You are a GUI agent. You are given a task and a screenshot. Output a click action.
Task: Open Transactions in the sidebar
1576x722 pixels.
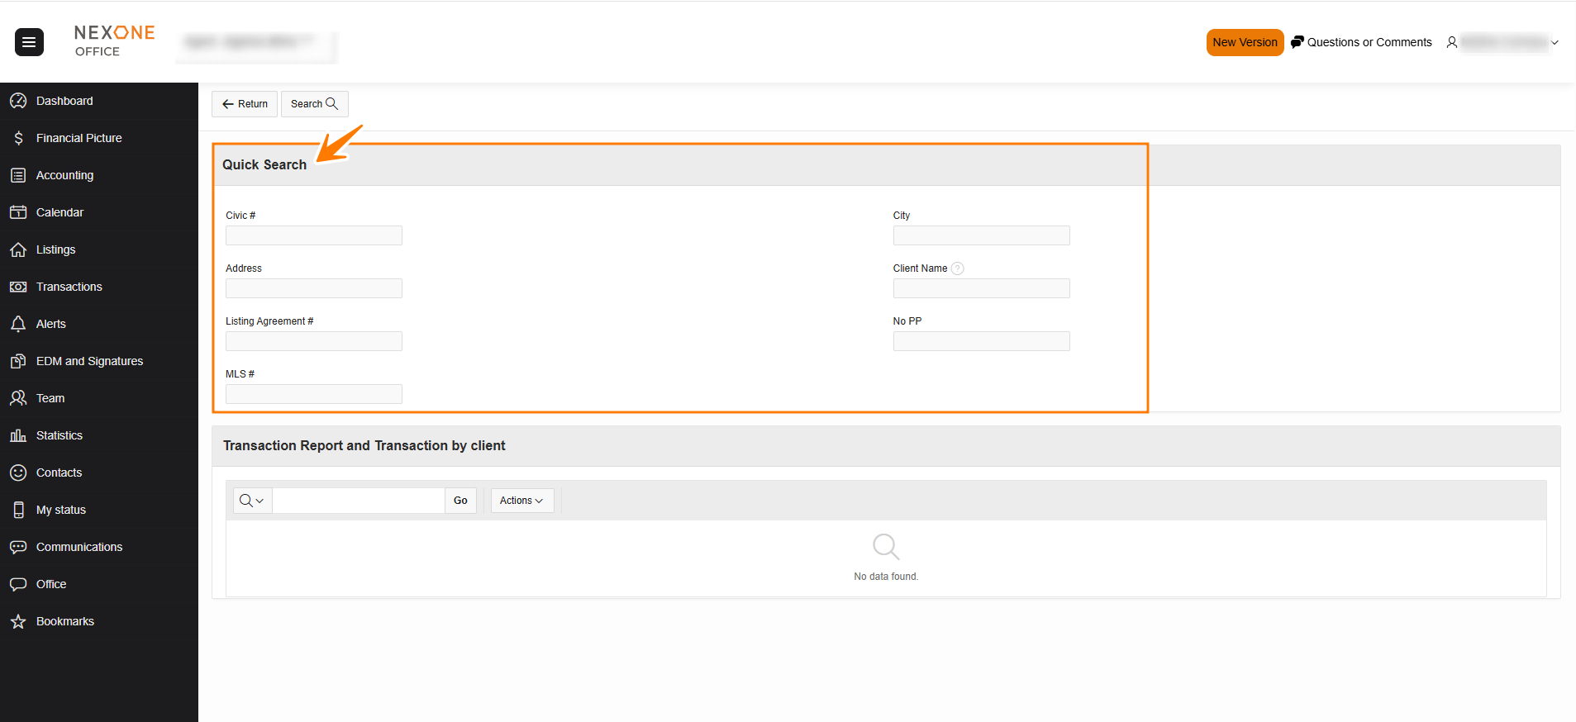69,287
